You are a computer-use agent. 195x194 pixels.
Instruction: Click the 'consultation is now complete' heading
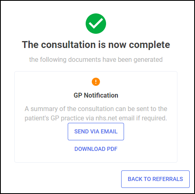(96, 45)
